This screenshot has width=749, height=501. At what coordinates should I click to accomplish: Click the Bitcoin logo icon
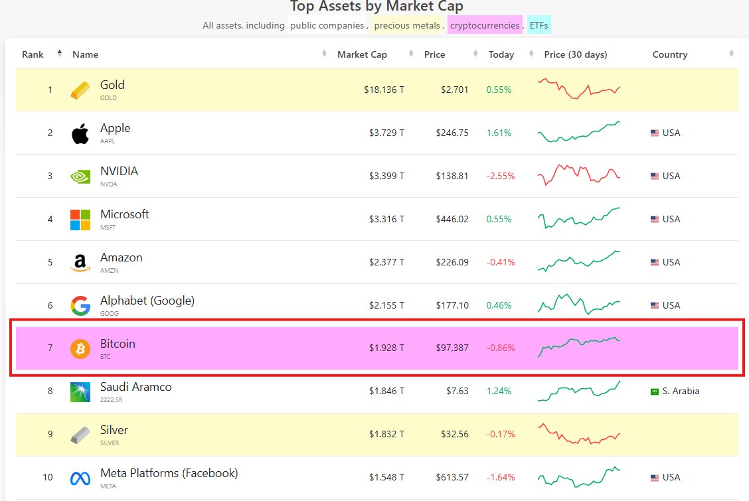pos(80,349)
